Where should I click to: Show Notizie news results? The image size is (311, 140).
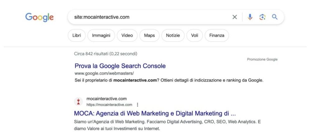click(173, 35)
